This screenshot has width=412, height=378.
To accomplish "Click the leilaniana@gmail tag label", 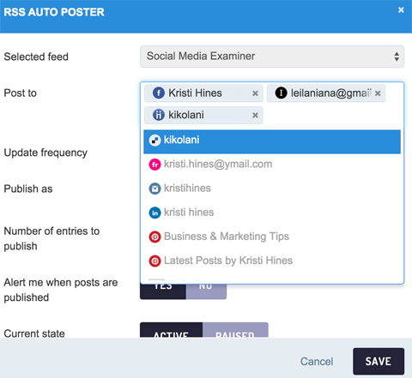I will tap(331, 93).
